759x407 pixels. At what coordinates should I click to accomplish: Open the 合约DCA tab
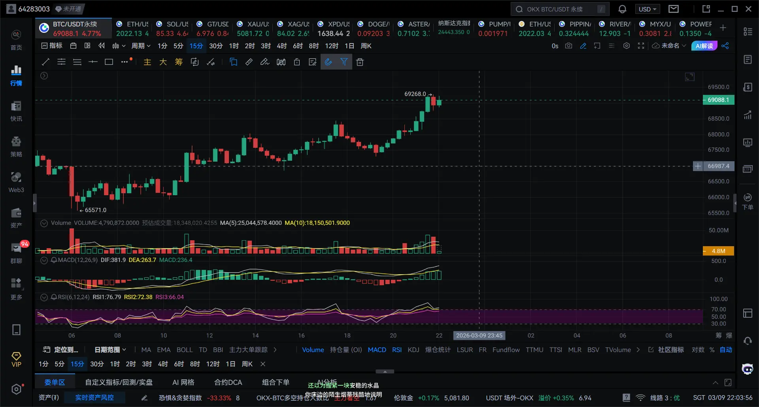coord(228,382)
